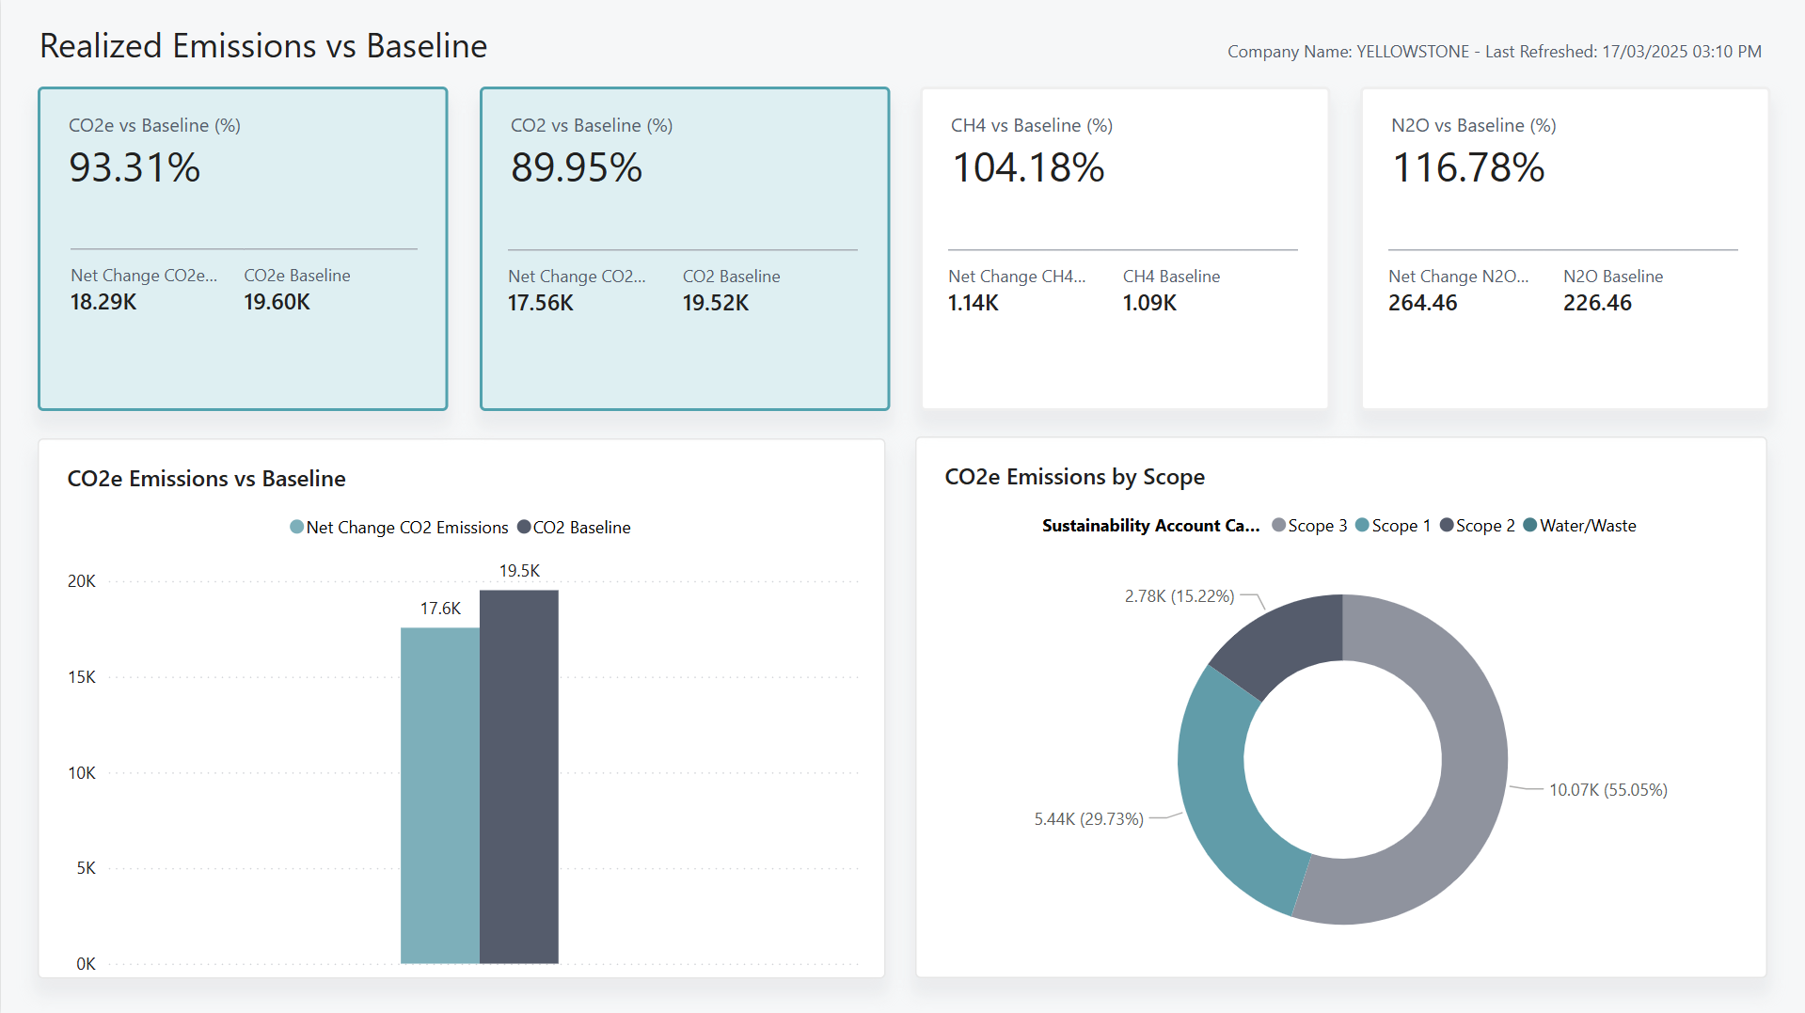
Task: Select the CO2e Baseline 19.60K value
Action: coord(276,302)
